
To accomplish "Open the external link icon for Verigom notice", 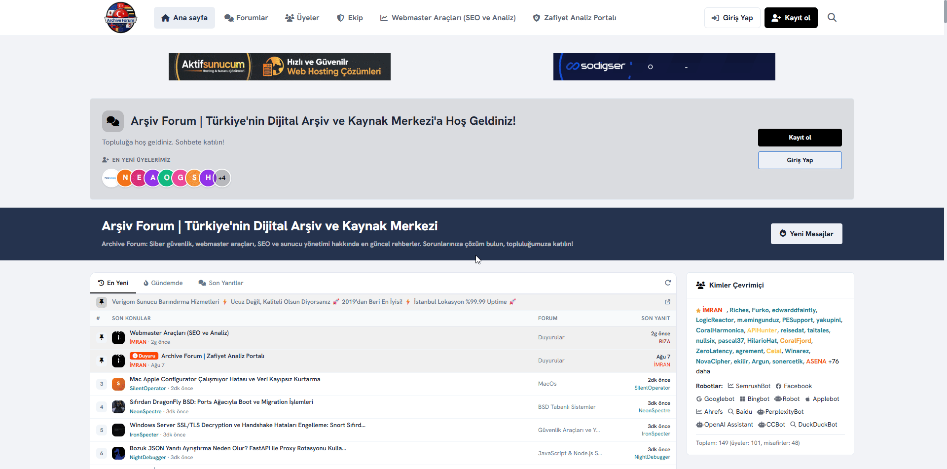I will (667, 302).
